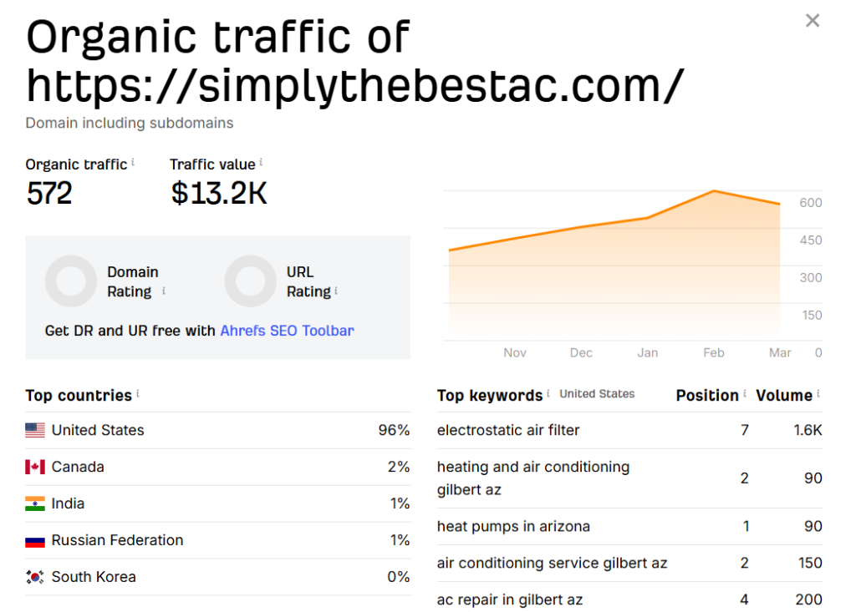Click the heat pumps in arizona keyword

tap(513, 527)
